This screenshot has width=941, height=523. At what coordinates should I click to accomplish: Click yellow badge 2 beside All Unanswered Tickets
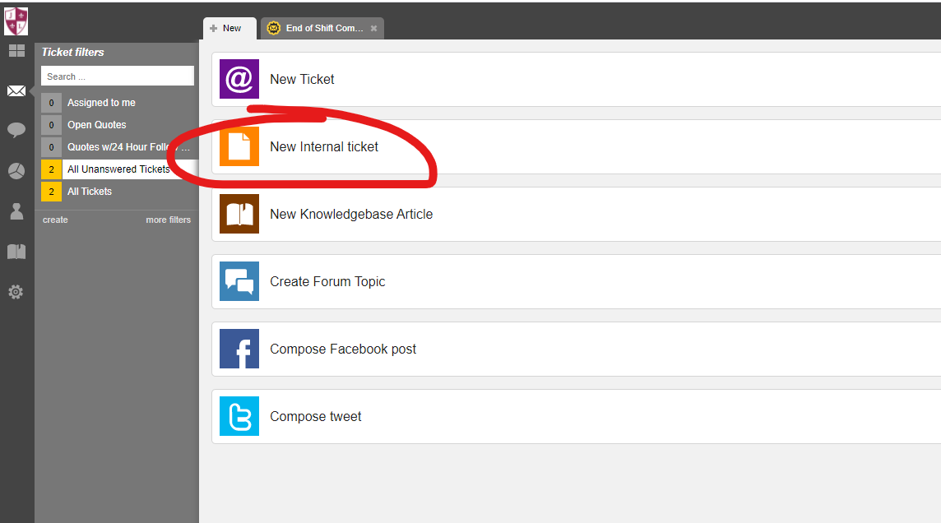[x=51, y=169]
